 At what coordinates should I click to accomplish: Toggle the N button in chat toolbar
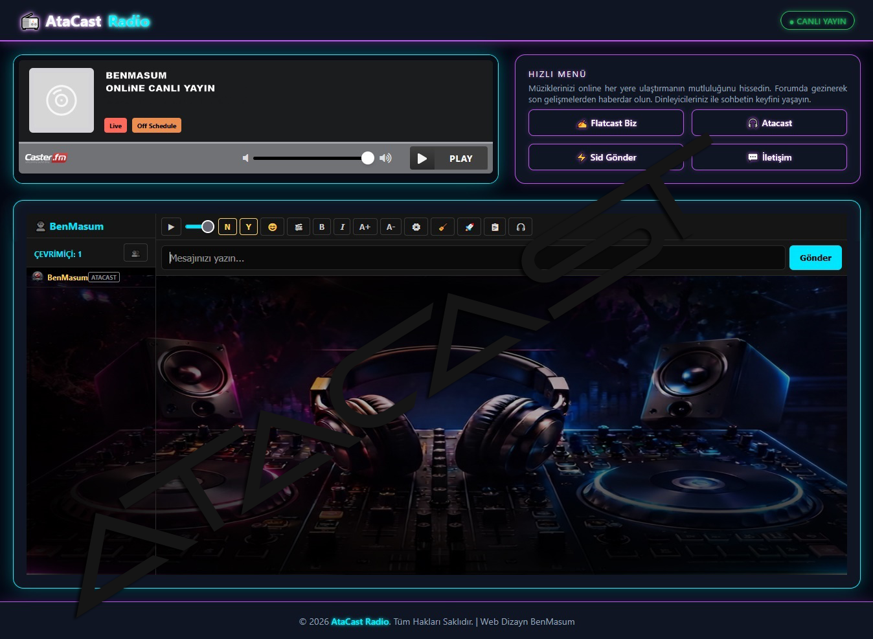227,227
